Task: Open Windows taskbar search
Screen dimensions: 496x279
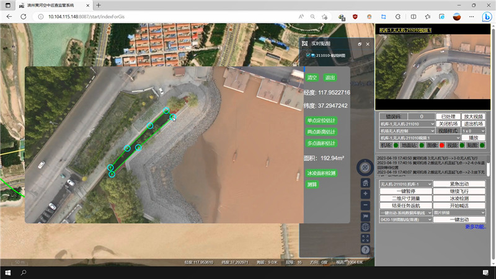Action: [24, 273]
